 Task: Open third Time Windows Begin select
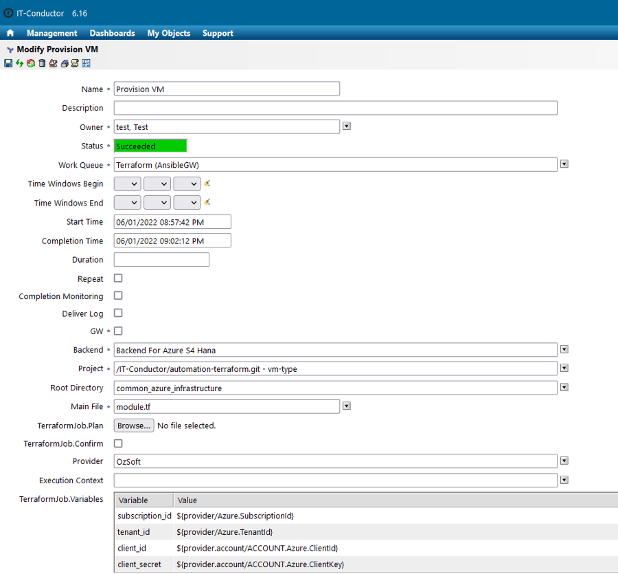pyautogui.click(x=187, y=184)
